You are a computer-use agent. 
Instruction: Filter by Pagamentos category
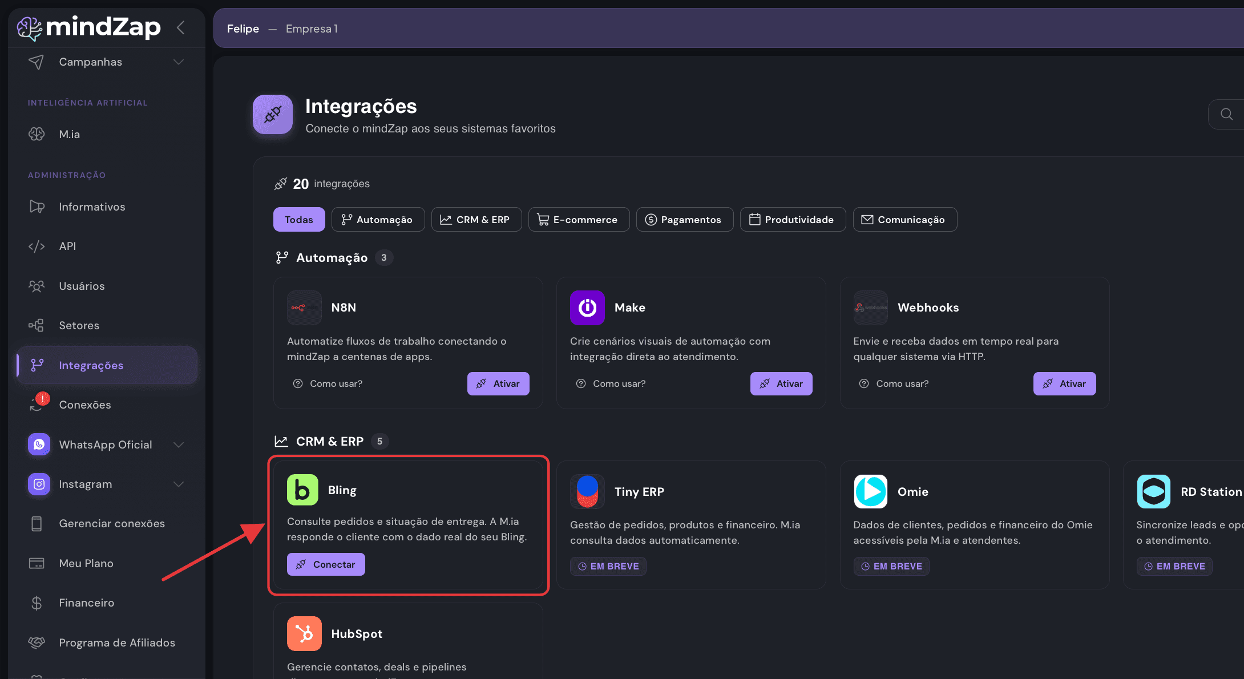coord(684,219)
